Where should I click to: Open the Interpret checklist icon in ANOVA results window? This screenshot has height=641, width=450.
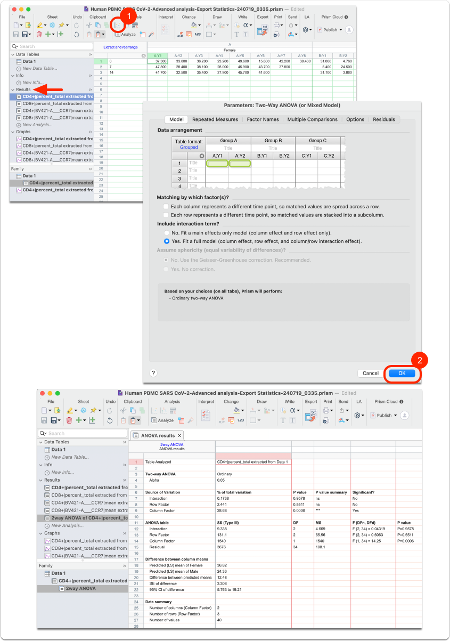[x=206, y=415]
